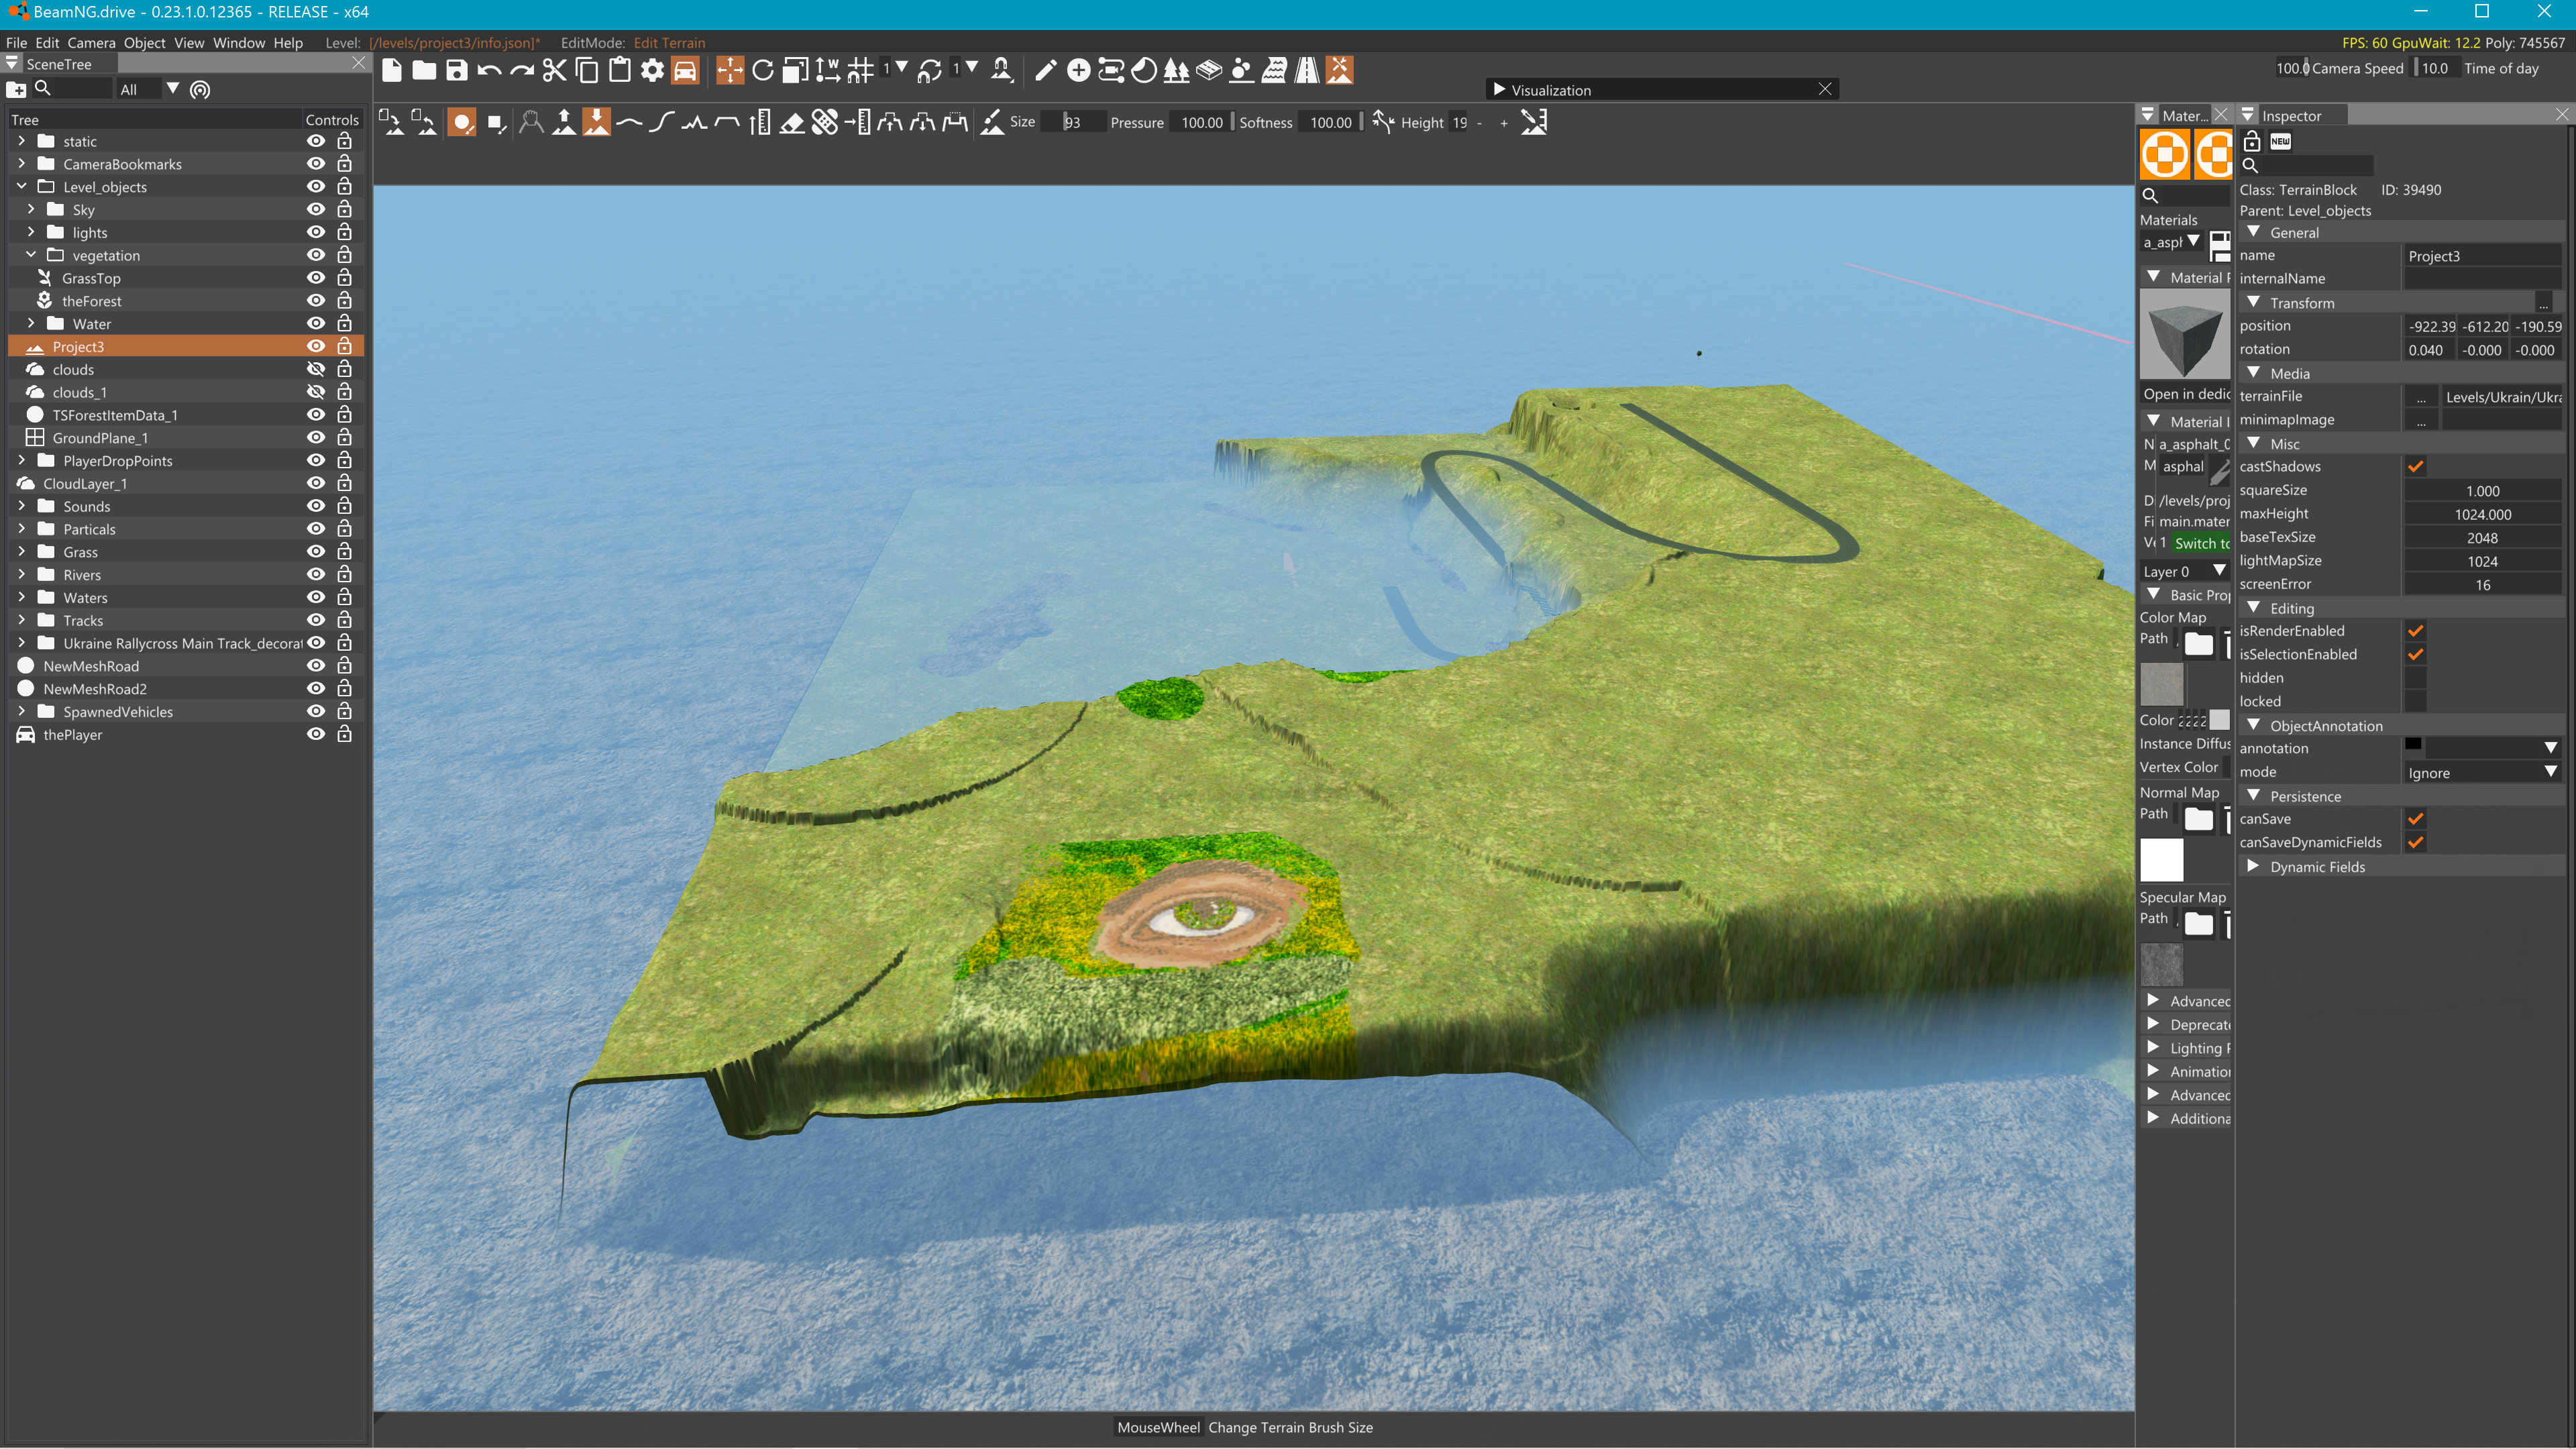Image resolution: width=2576 pixels, height=1449 pixels.
Task: Open the annotation mode Ignore dropdown
Action: (2482, 772)
